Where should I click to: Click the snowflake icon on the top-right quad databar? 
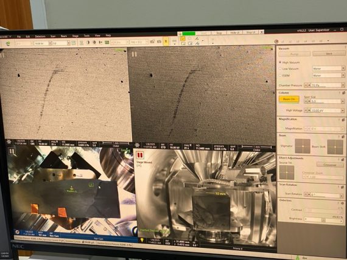tap(137, 145)
